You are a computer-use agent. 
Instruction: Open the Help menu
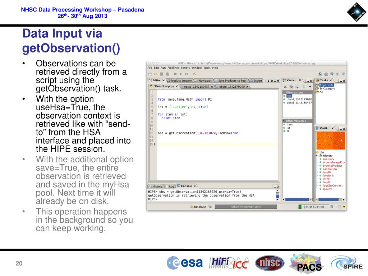pyautogui.click(x=215, y=68)
